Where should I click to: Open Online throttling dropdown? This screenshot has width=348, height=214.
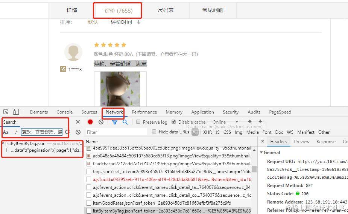point(225,122)
